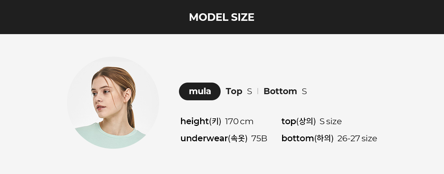This screenshot has width=444, height=174.
Task: Click the mula model name pill
Action: (200, 91)
